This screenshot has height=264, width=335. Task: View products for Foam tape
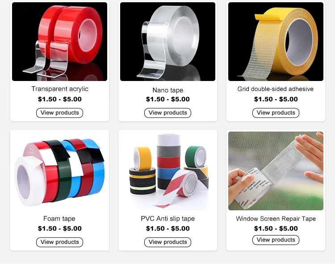pyautogui.click(x=59, y=242)
